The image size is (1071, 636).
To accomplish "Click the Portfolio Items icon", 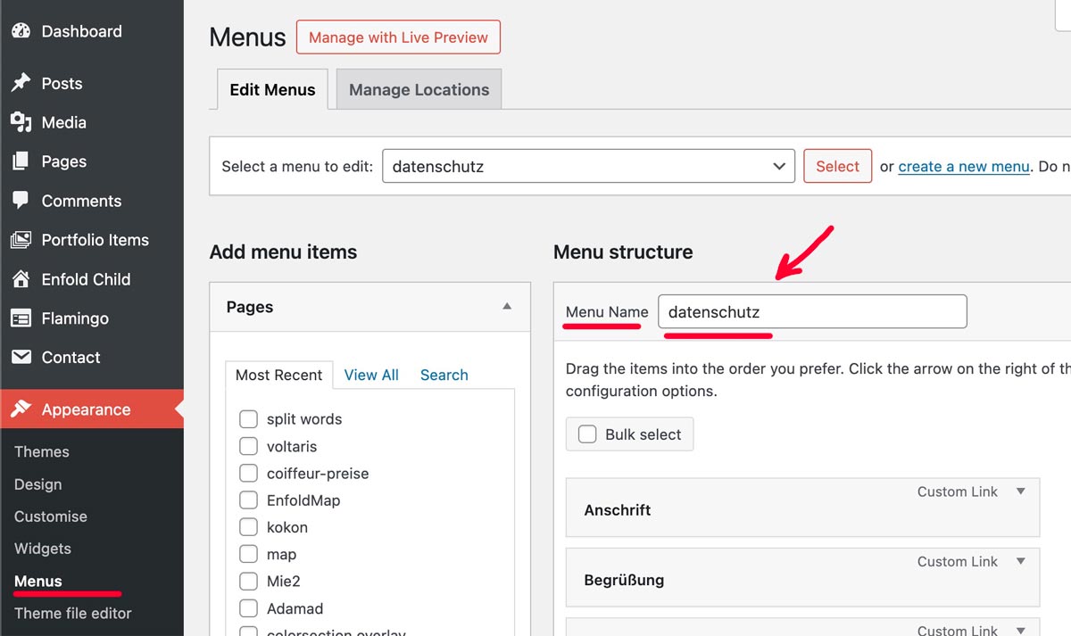I will (21, 240).
